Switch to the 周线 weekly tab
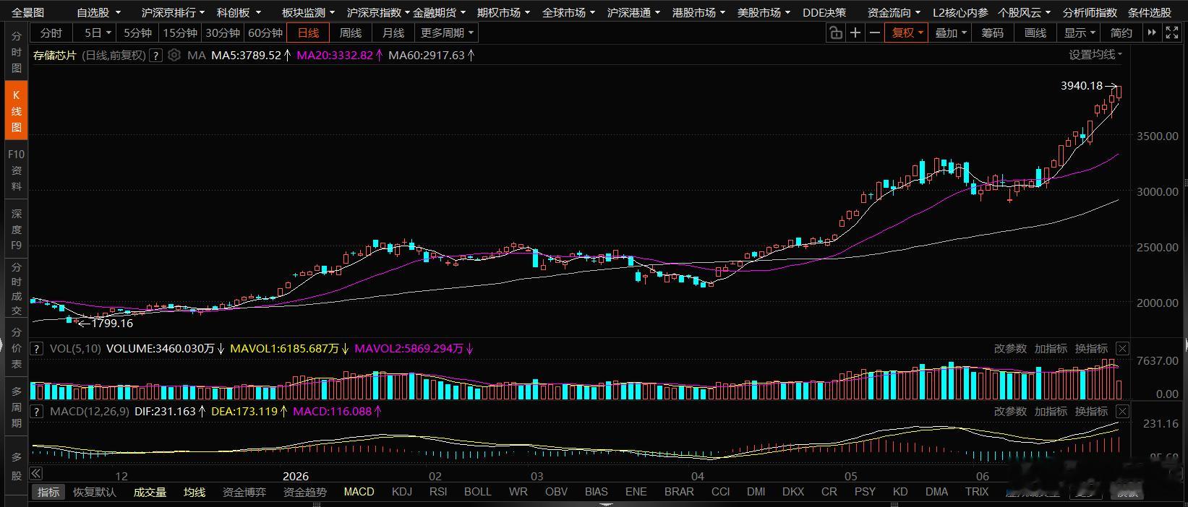 [x=351, y=32]
